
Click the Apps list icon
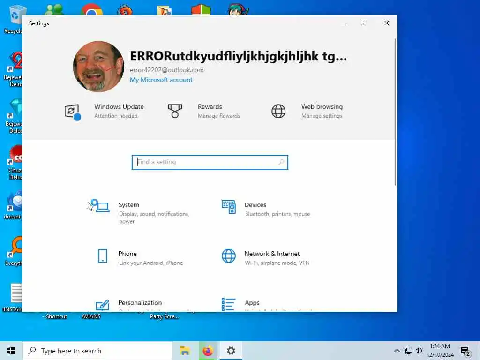(229, 304)
